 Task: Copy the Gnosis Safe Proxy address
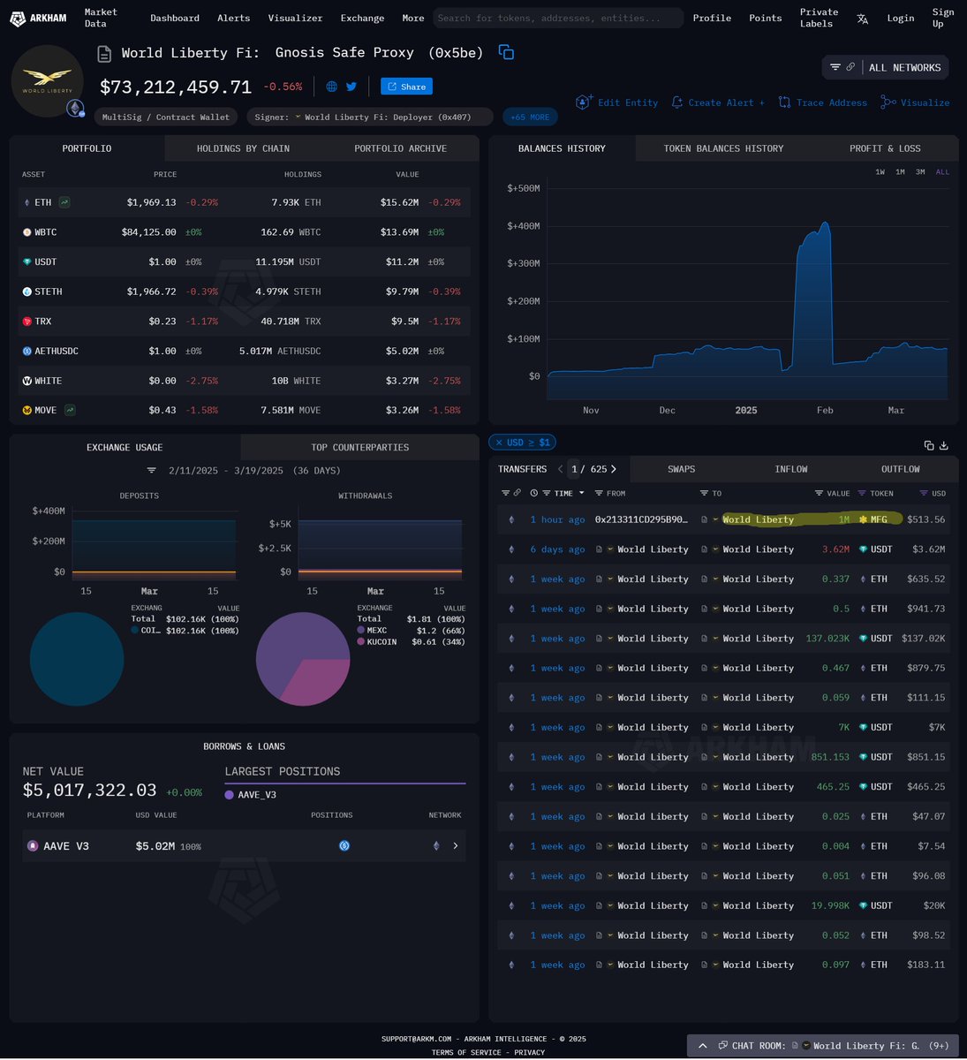(x=506, y=52)
